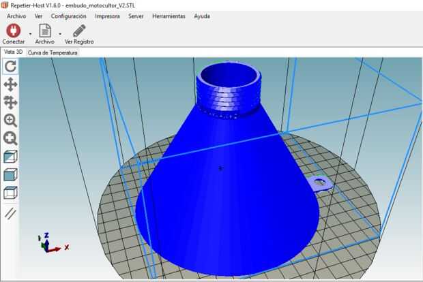Click the Zoom in magnifier
Screen dimensions: 423x282
[10, 121]
